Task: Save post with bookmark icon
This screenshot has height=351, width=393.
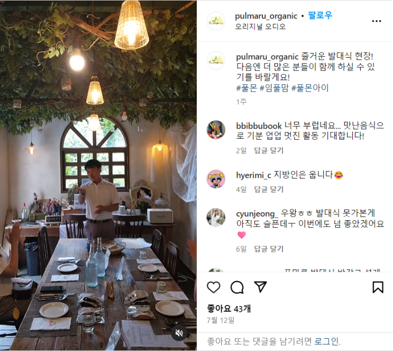Action: (x=378, y=287)
